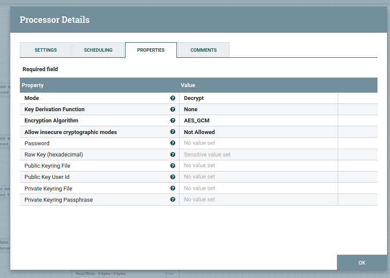390x278 pixels.
Task: Click help icon for Allow insecure cryptographic modes
Action: [x=173, y=132]
